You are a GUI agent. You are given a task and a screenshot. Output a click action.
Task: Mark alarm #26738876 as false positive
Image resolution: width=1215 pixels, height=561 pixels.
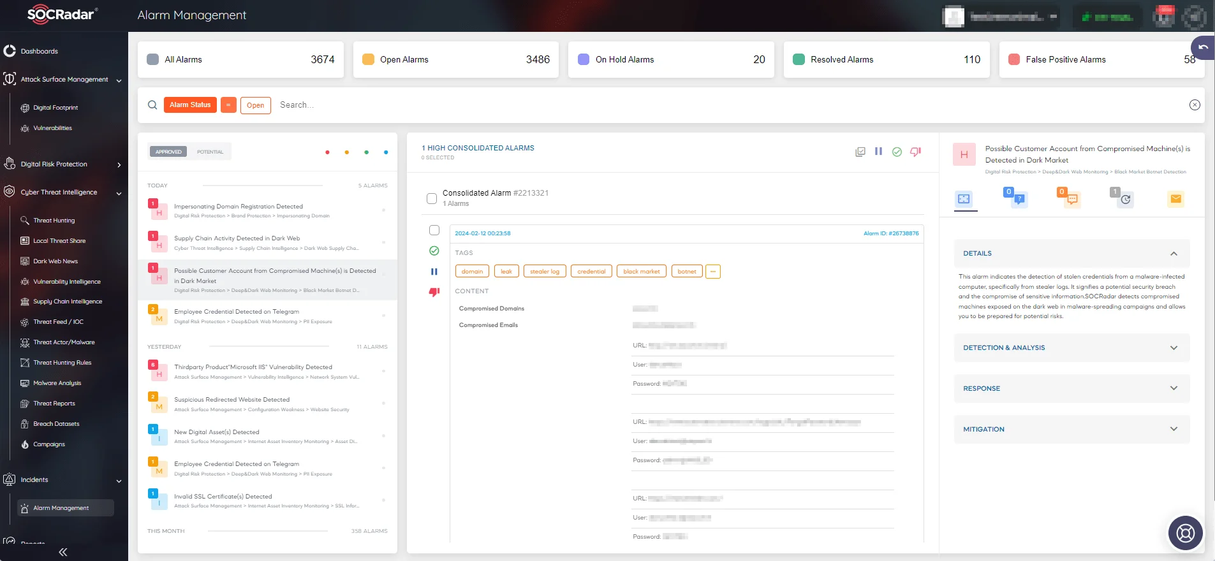[434, 292]
